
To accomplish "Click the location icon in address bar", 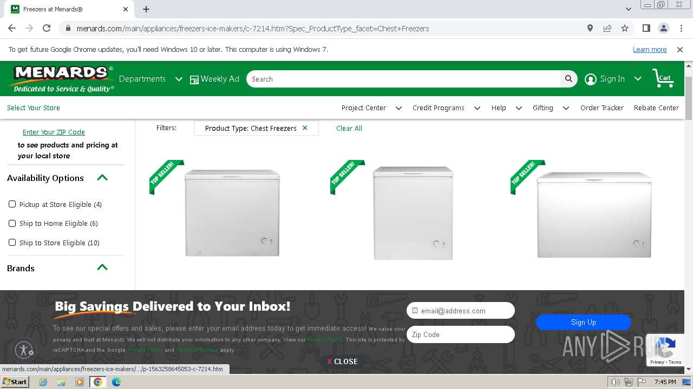I will point(590,28).
